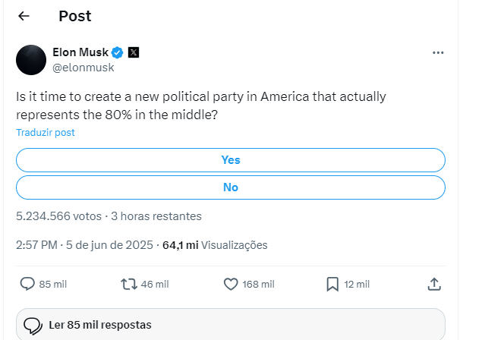Open the Elon Musk display name link
Image resolution: width=485 pixels, height=340 pixels.
point(80,52)
